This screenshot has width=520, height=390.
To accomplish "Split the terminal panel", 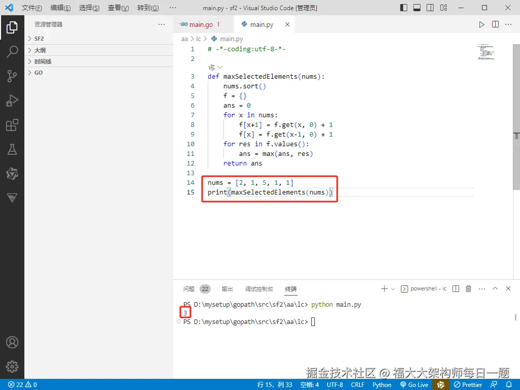I will pos(456,289).
